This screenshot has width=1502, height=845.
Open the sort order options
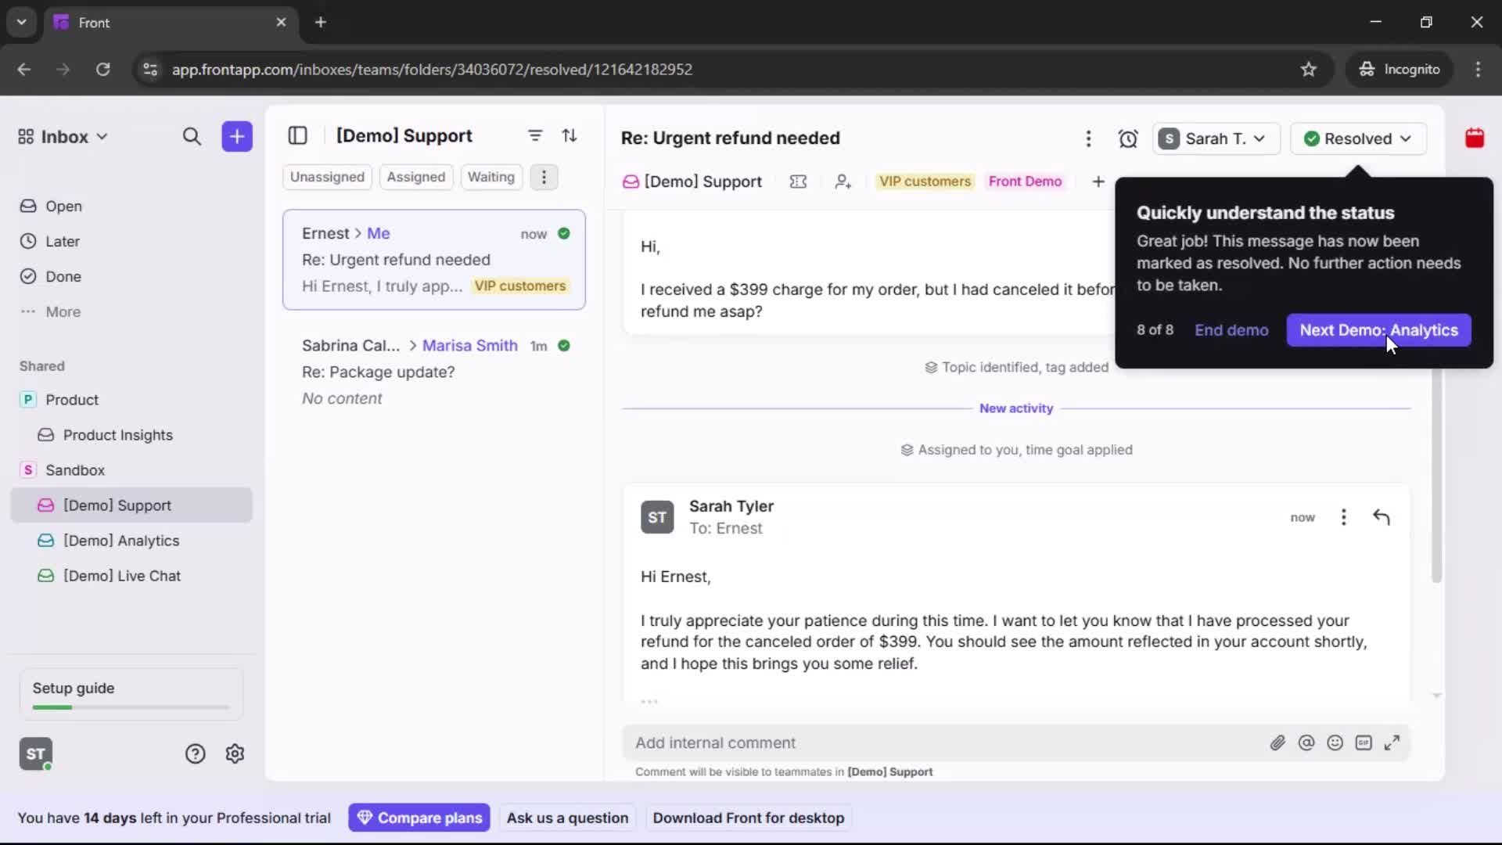[x=570, y=135]
